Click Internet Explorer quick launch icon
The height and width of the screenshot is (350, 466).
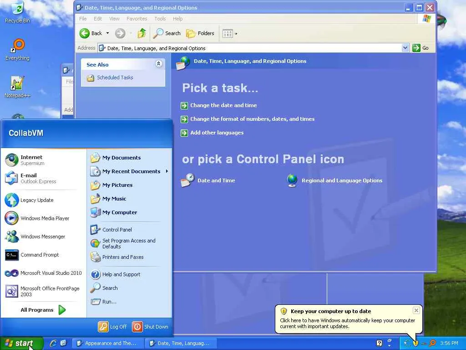[54, 343]
